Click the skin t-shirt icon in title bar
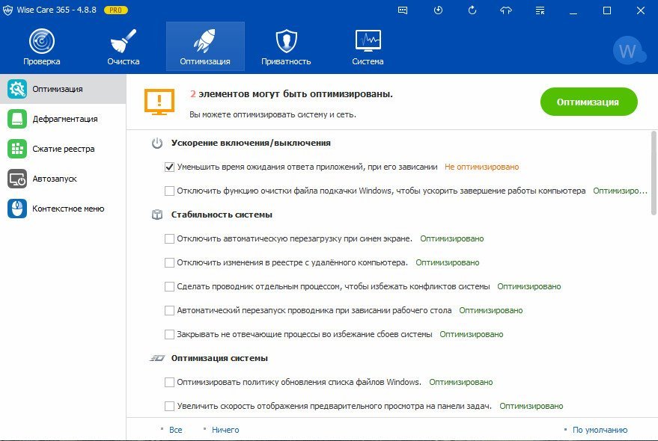 coord(506,10)
